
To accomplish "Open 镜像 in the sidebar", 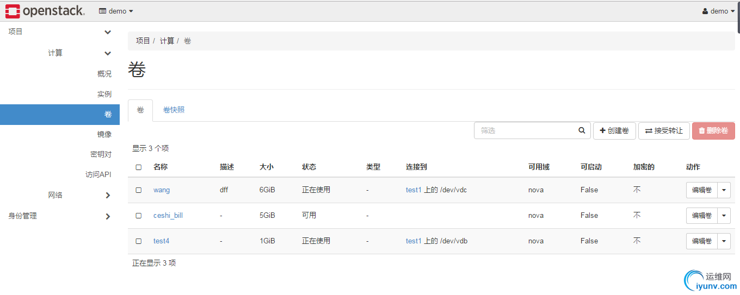I will (x=104, y=134).
